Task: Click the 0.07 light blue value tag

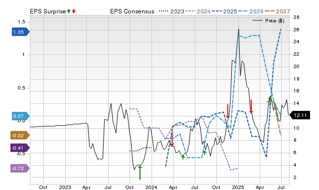Action: pyautogui.click(x=20, y=116)
